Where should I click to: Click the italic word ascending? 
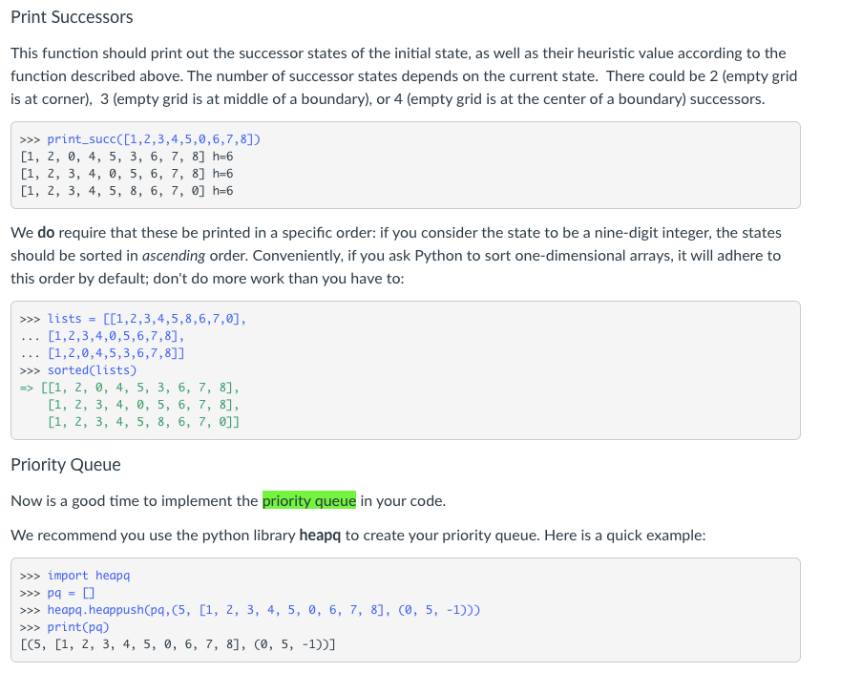pos(174,256)
